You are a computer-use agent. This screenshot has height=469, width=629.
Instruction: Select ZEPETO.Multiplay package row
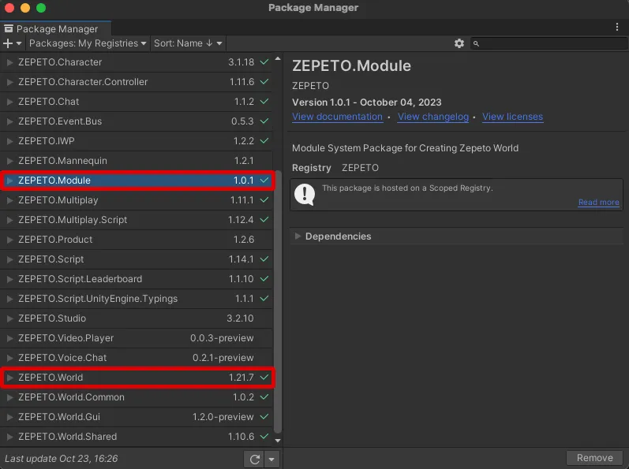136,200
